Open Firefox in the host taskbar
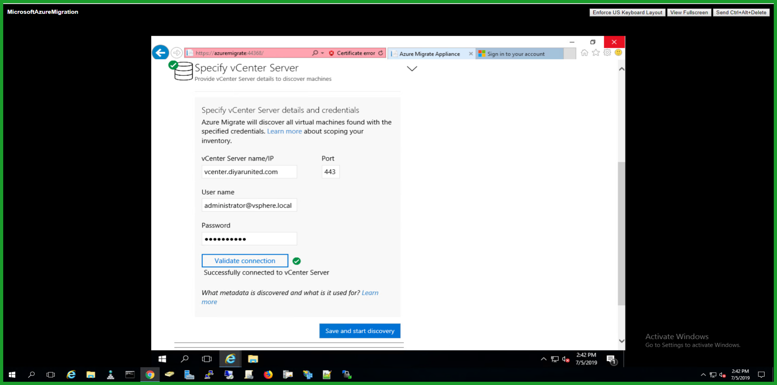Screen dimensions: 777x385 coord(268,375)
